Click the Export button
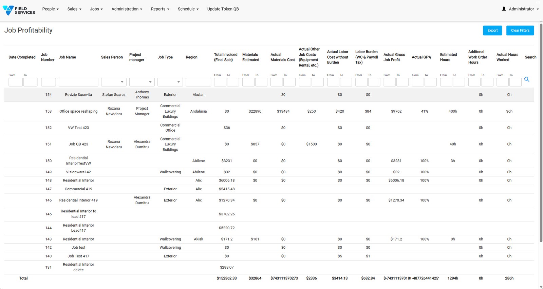 coord(492,31)
